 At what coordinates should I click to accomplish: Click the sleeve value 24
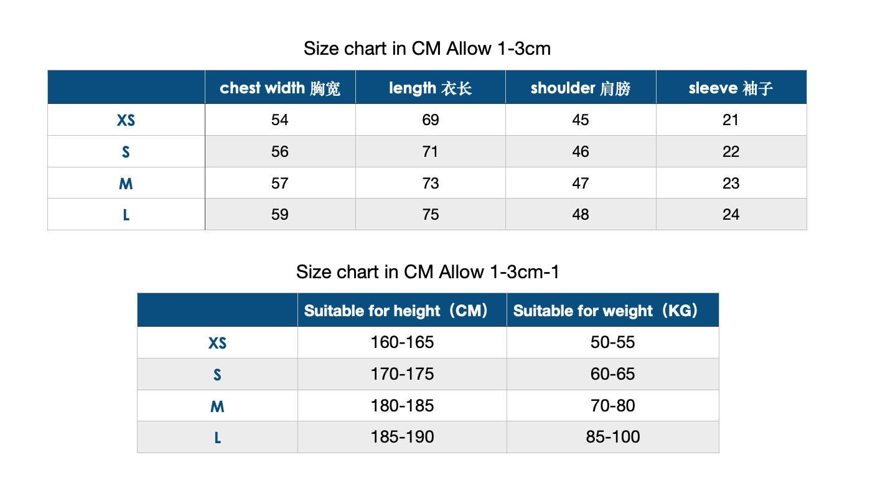(731, 215)
